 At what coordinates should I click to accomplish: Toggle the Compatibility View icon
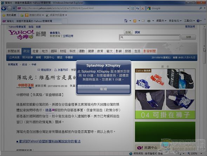click(x=133, y=8)
